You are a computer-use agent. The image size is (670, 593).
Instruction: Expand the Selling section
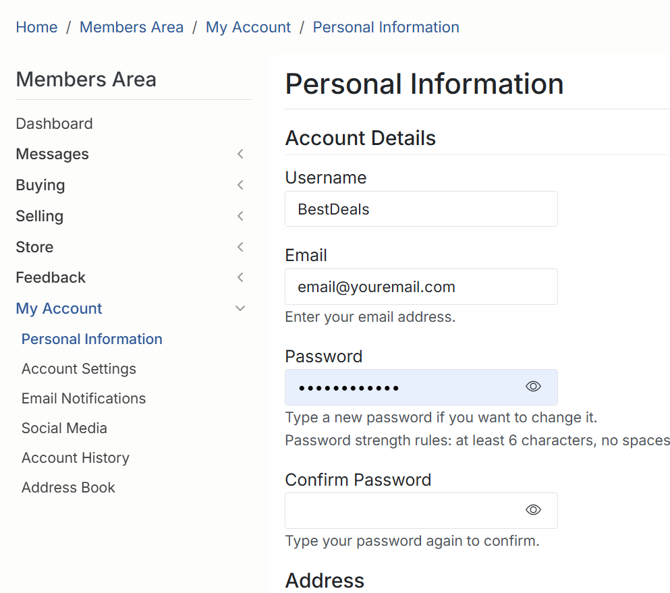240,216
